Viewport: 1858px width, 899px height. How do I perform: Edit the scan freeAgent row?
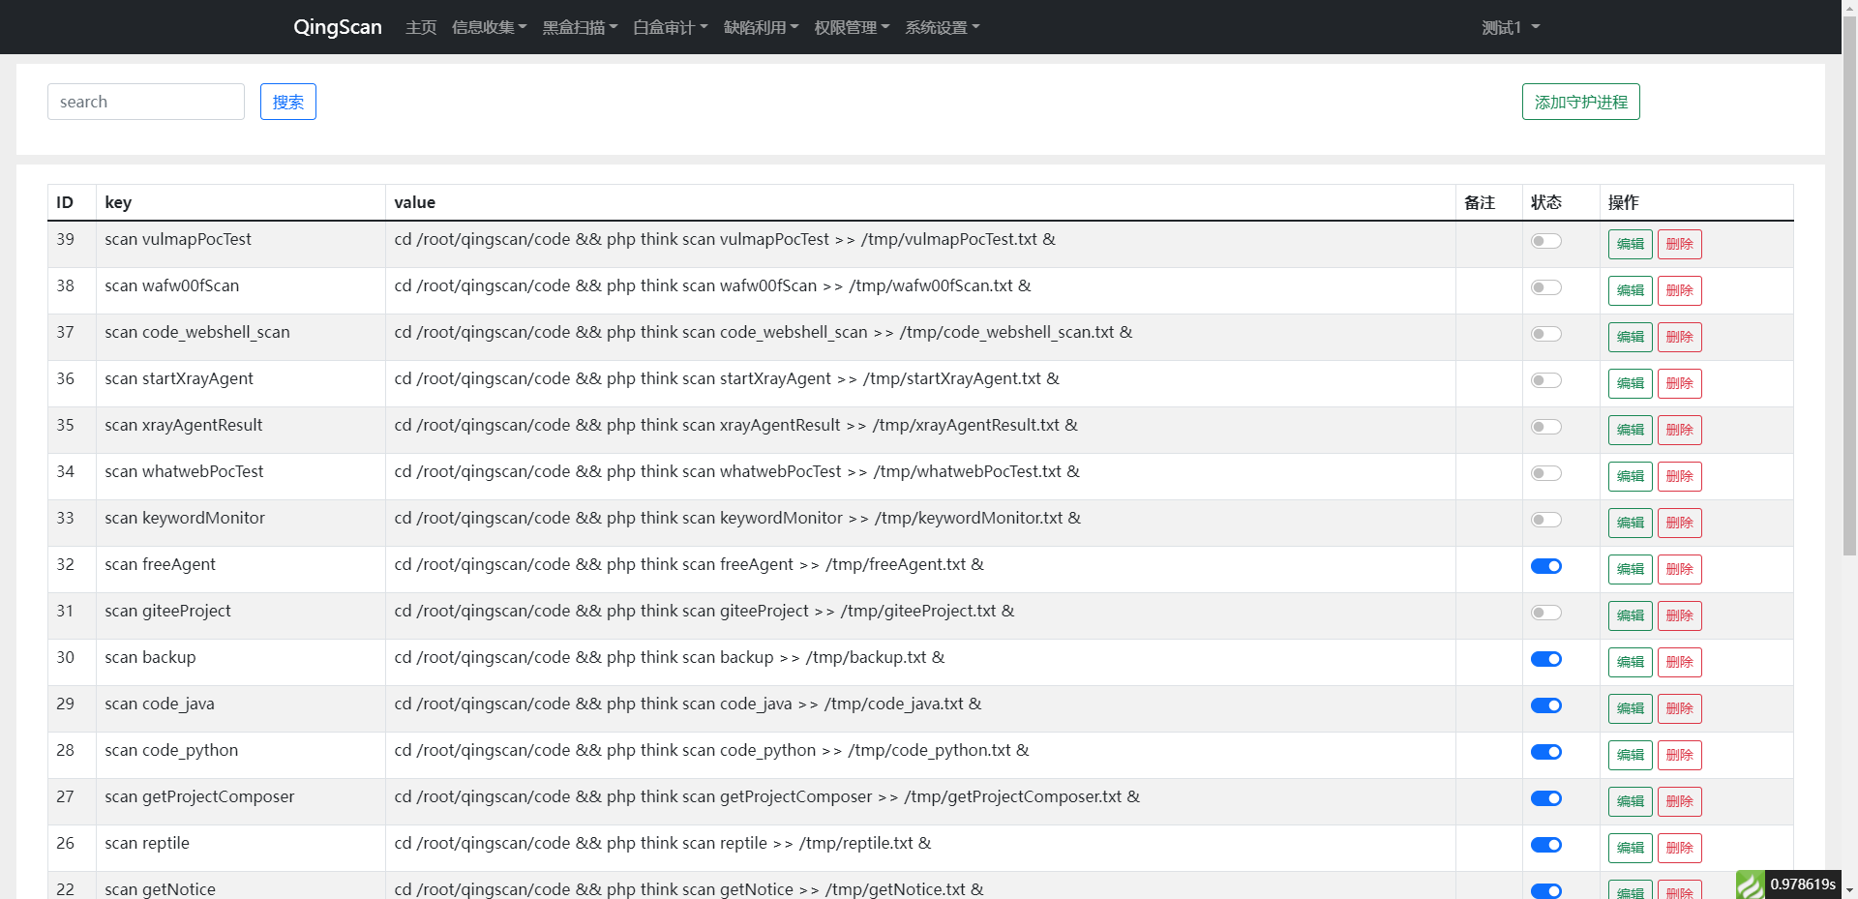[1631, 569]
